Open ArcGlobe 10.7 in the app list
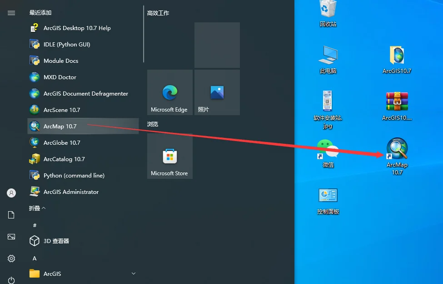The width and height of the screenshot is (443, 284). [83, 142]
